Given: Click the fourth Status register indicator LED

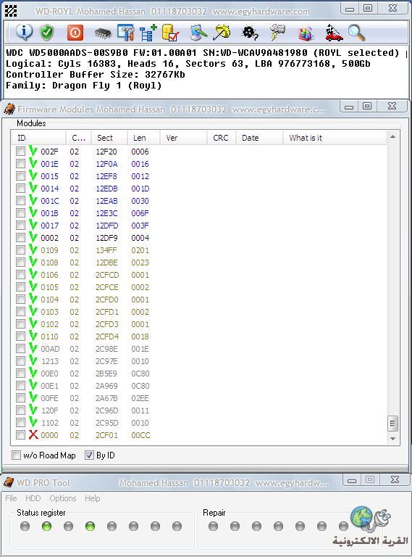Looking at the screenshot, I should point(90,526).
